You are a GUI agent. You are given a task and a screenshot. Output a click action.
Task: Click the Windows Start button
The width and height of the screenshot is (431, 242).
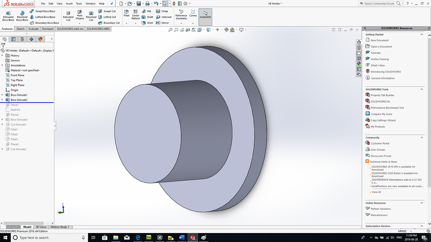coord(5,237)
